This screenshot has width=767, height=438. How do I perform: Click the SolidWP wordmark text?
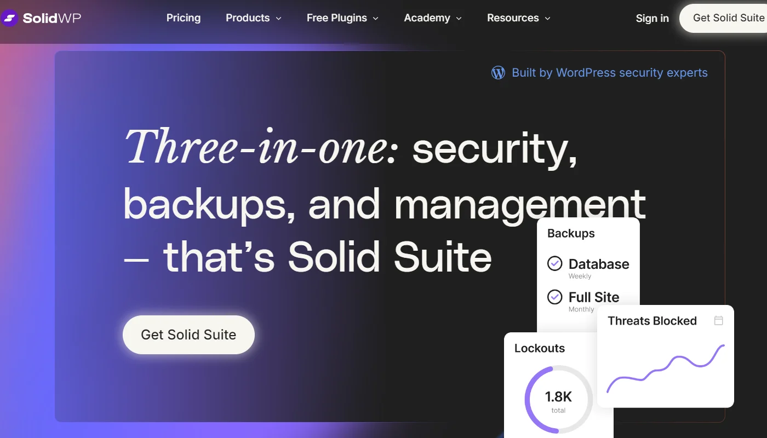coord(51,18)
